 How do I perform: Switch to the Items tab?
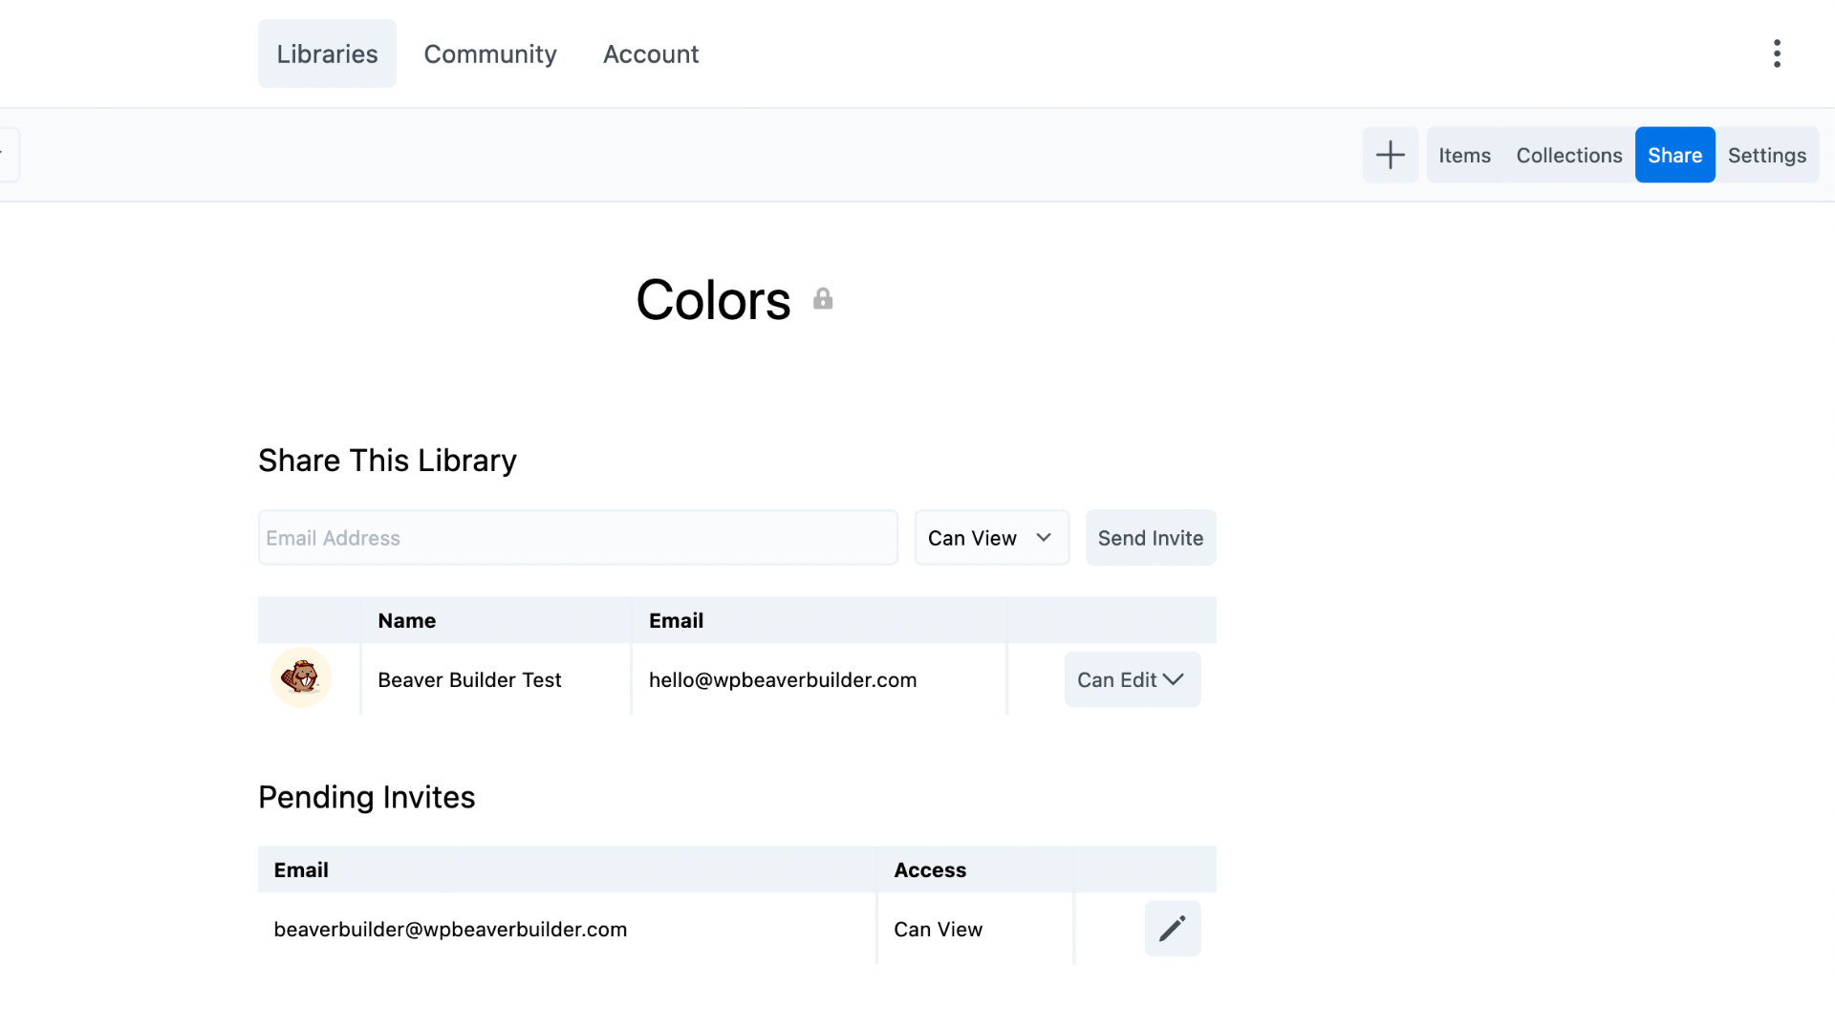(x=1463, y=154)
